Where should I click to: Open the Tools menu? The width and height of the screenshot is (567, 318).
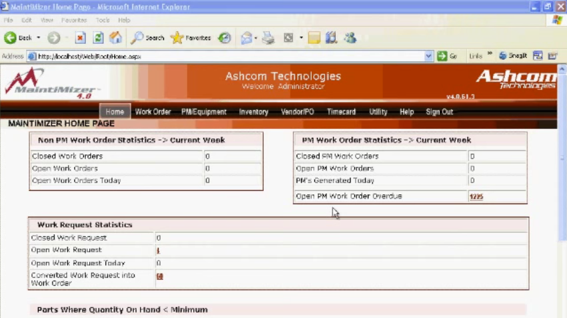coord(103,20)
